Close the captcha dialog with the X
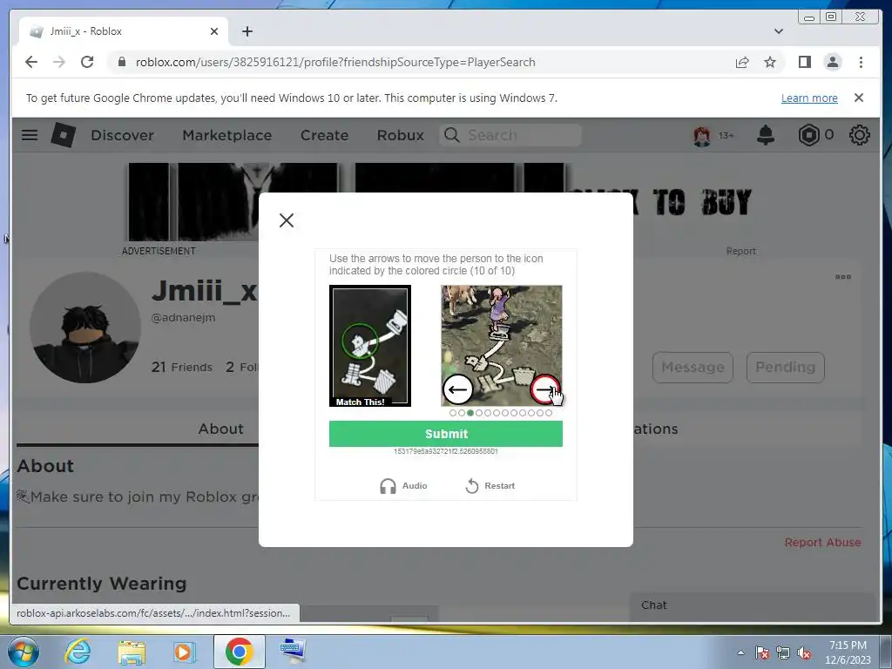The image size is (892, 669). 287,220
